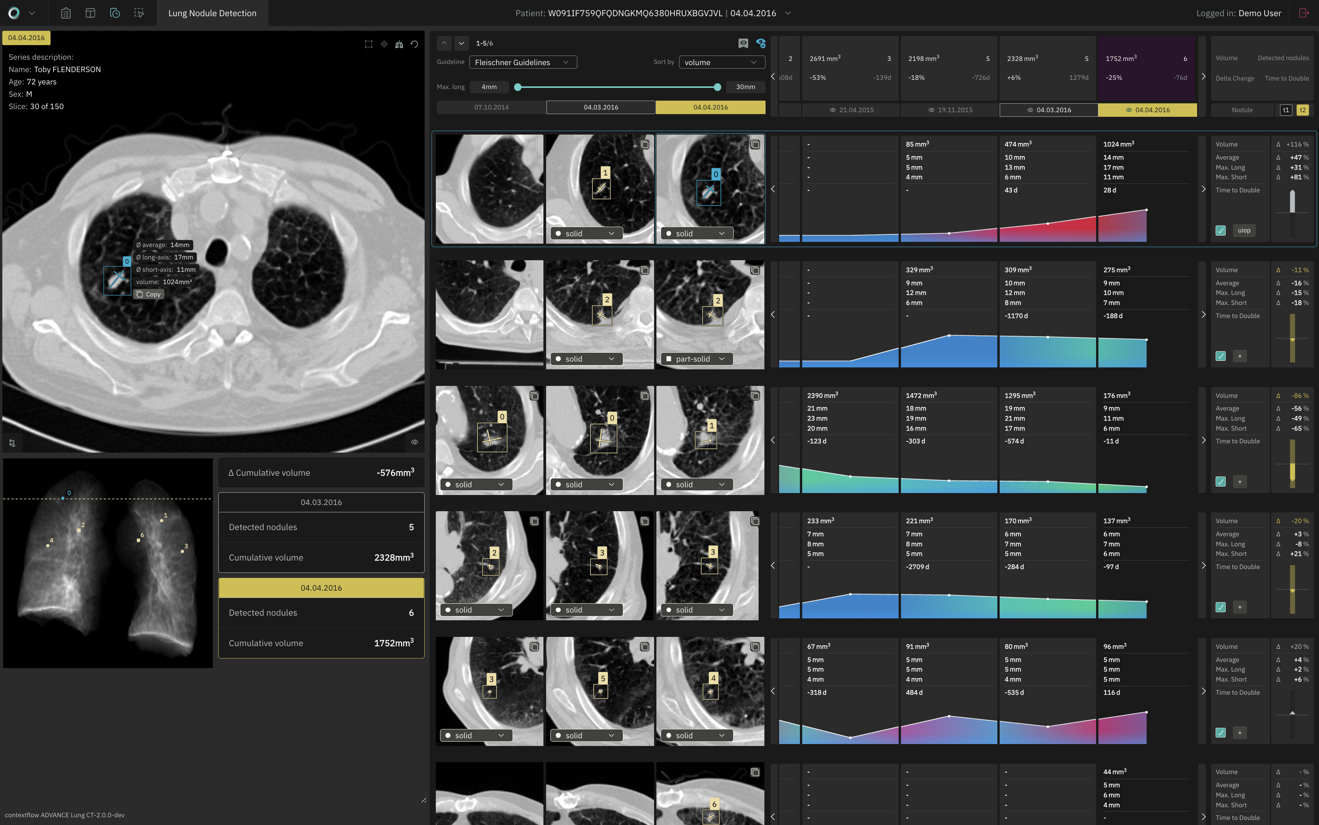Open the history clock icon
This screenshot has width=1319, height=825.
tap(115, 13)
